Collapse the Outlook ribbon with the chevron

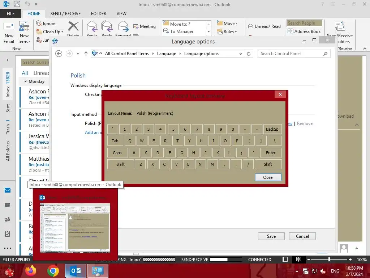[x=365, y=49]
